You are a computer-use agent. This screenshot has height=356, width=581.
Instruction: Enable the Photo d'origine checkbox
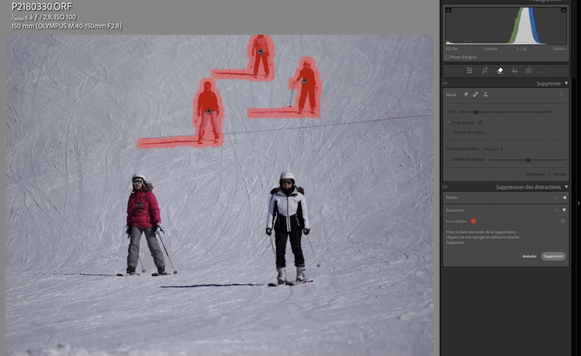click(447, 57)
